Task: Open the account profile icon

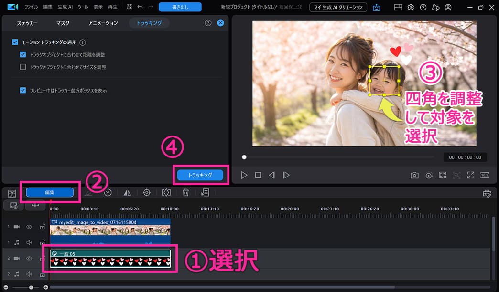Action: coord(448,7)
